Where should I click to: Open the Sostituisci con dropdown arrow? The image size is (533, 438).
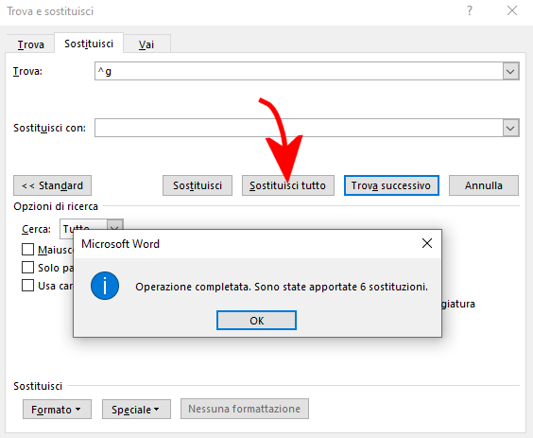coord(510,128)
